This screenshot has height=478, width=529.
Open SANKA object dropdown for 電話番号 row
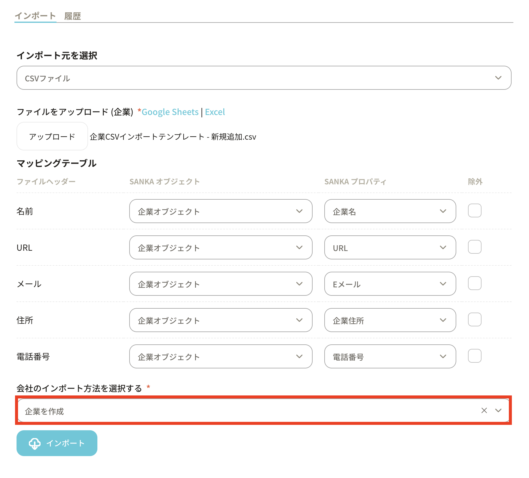(221, 357)
